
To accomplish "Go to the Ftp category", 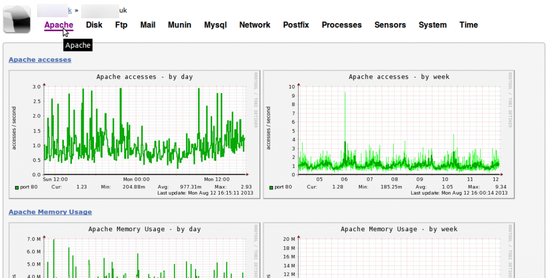I will (121, 25).
